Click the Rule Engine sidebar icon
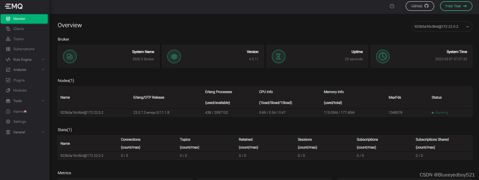This screenshot has height=180, width=479. click(8, 59)
